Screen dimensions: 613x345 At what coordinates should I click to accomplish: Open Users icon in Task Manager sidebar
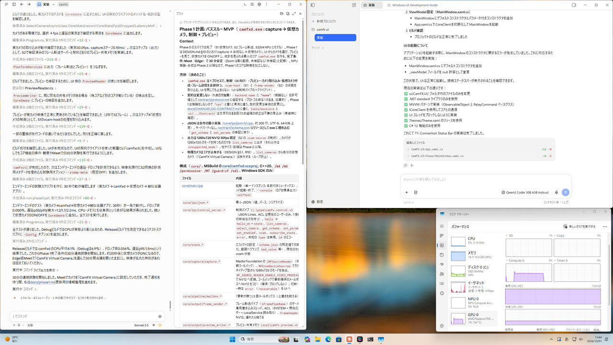[x=442, y=274]
